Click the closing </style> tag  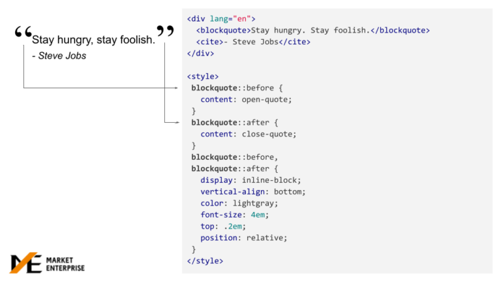pos(205,261)
